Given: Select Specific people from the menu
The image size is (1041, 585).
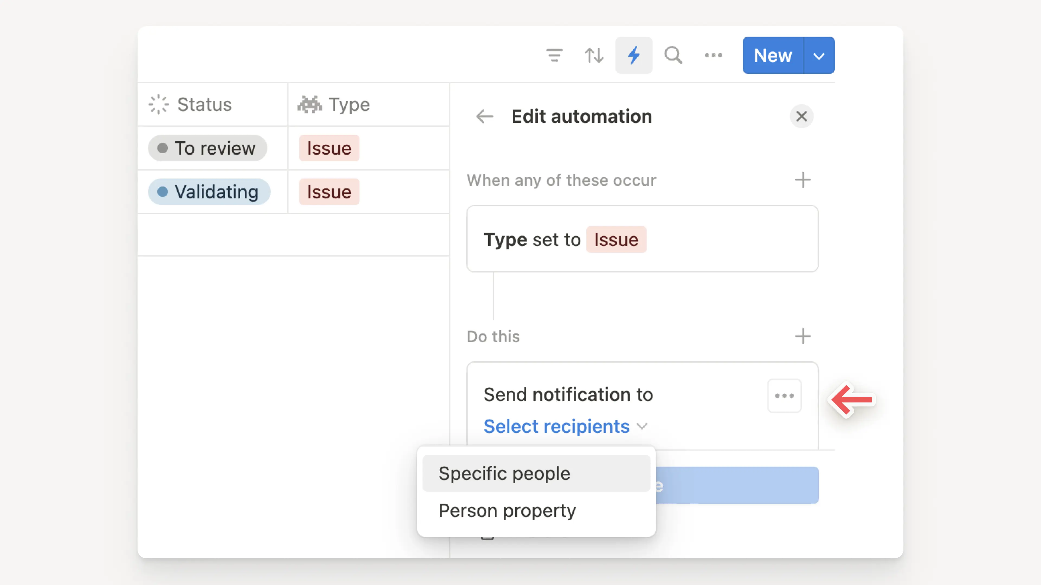Looking at the screenshot, I should pyautogui.click(x=504, y=473).
